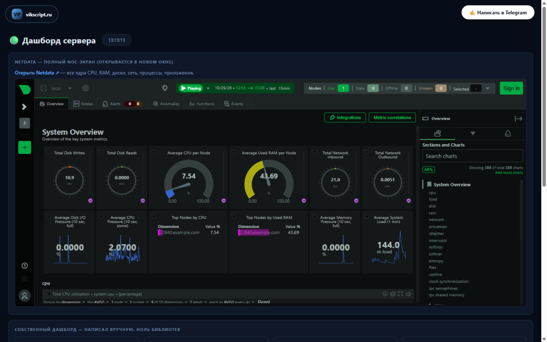This screenshot has width=547, height=342.
Task: Open the help question mark icon
Action: point(25,266)
